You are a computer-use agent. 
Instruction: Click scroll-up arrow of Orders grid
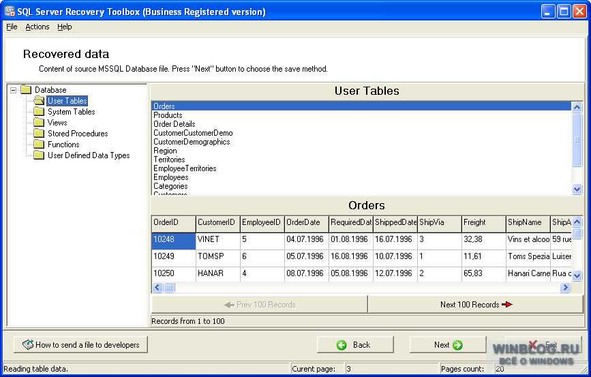pyautogui.click(x=577, y=222)
